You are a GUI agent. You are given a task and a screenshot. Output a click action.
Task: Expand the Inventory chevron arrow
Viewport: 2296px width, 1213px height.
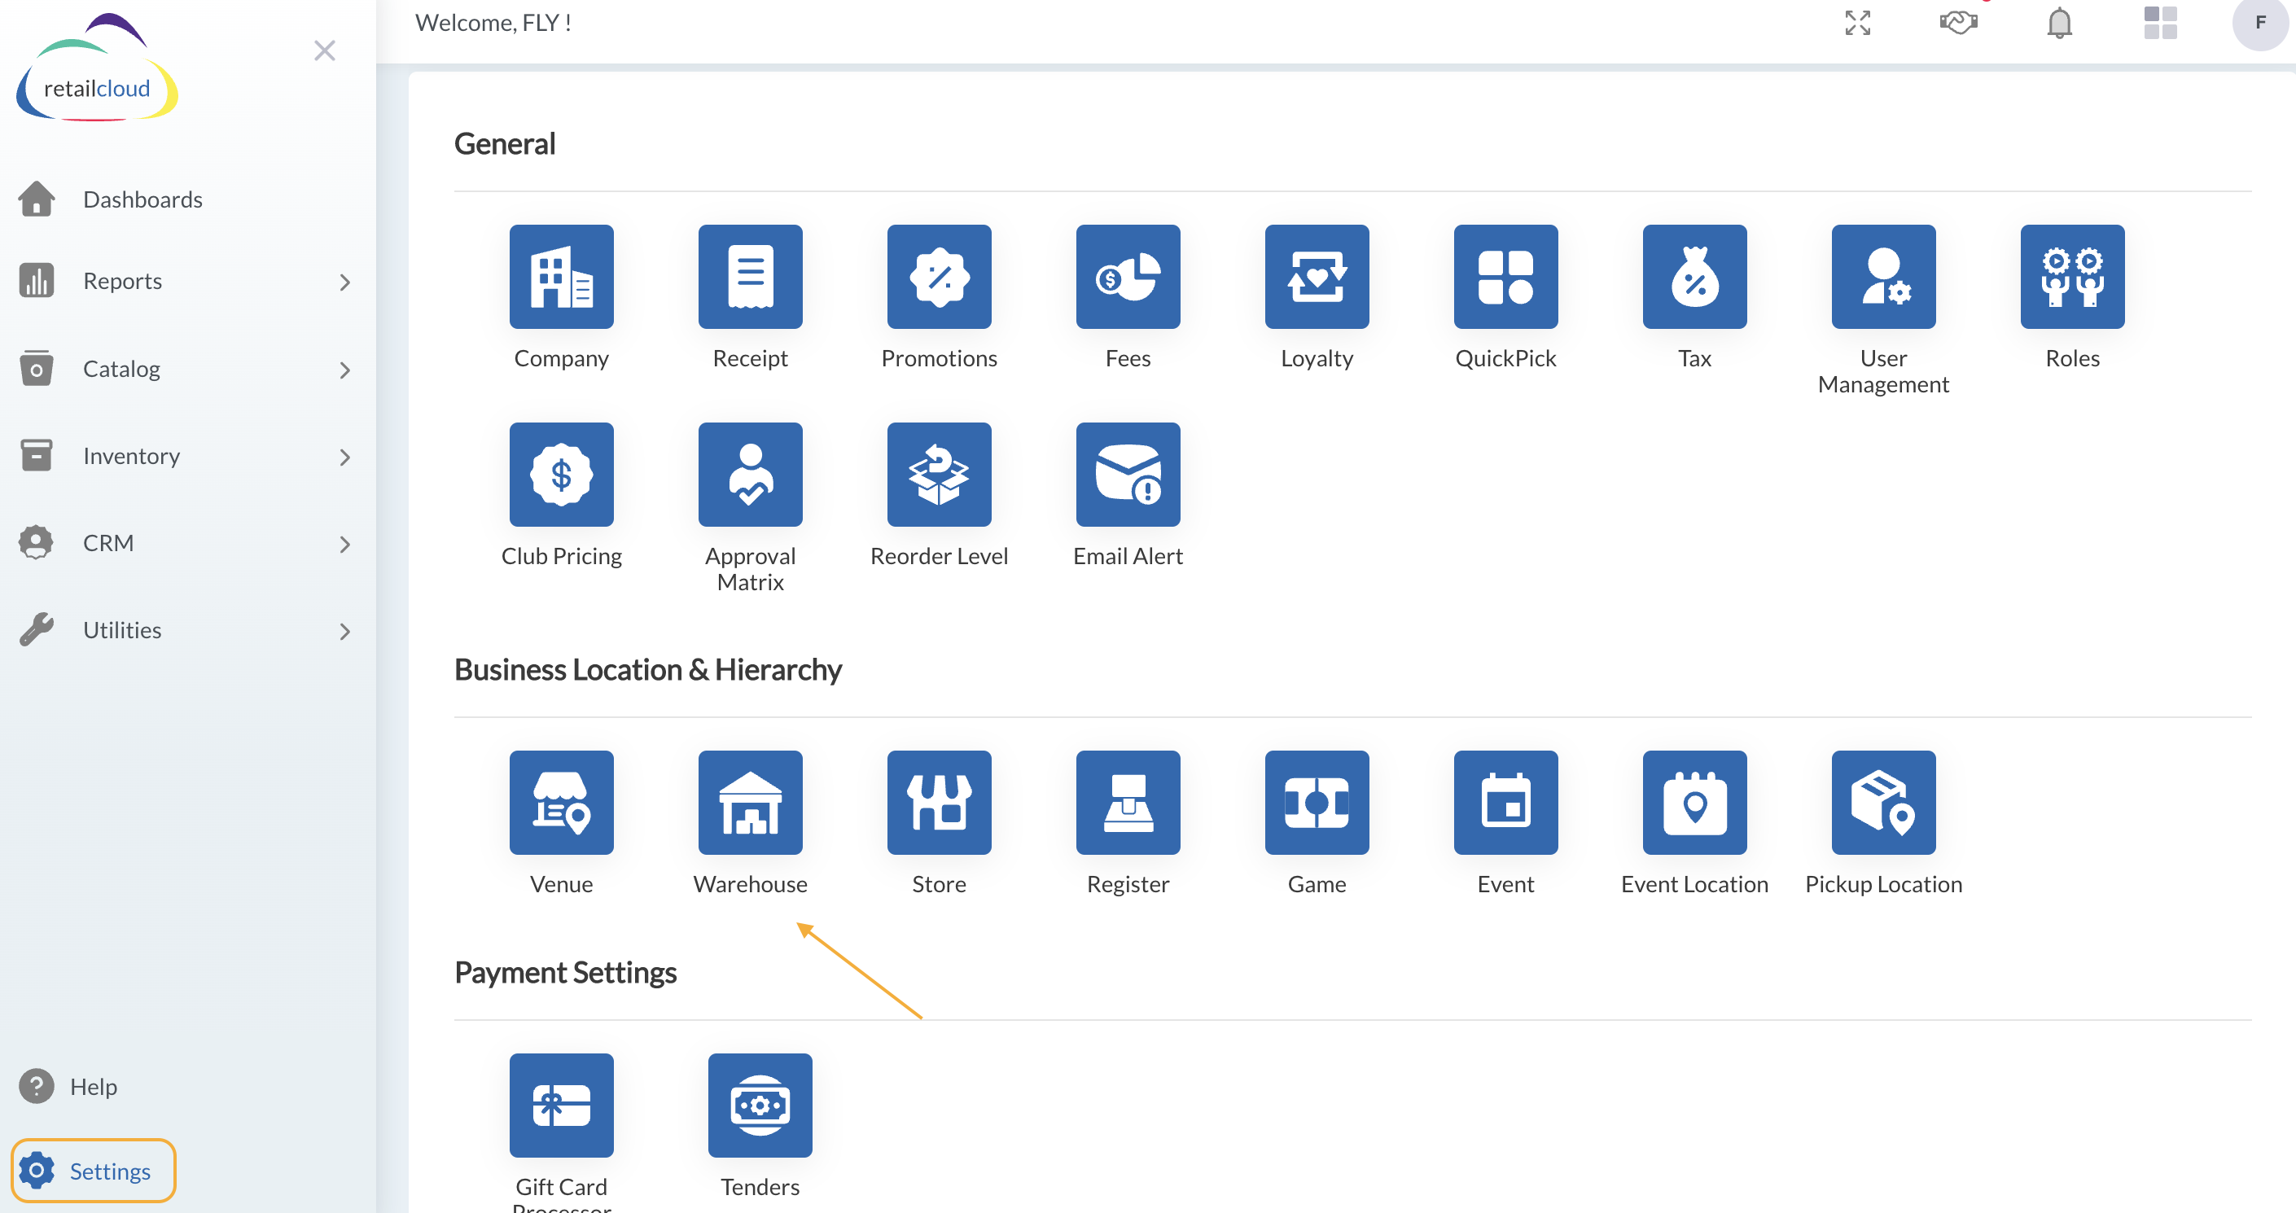click(345, 458)
